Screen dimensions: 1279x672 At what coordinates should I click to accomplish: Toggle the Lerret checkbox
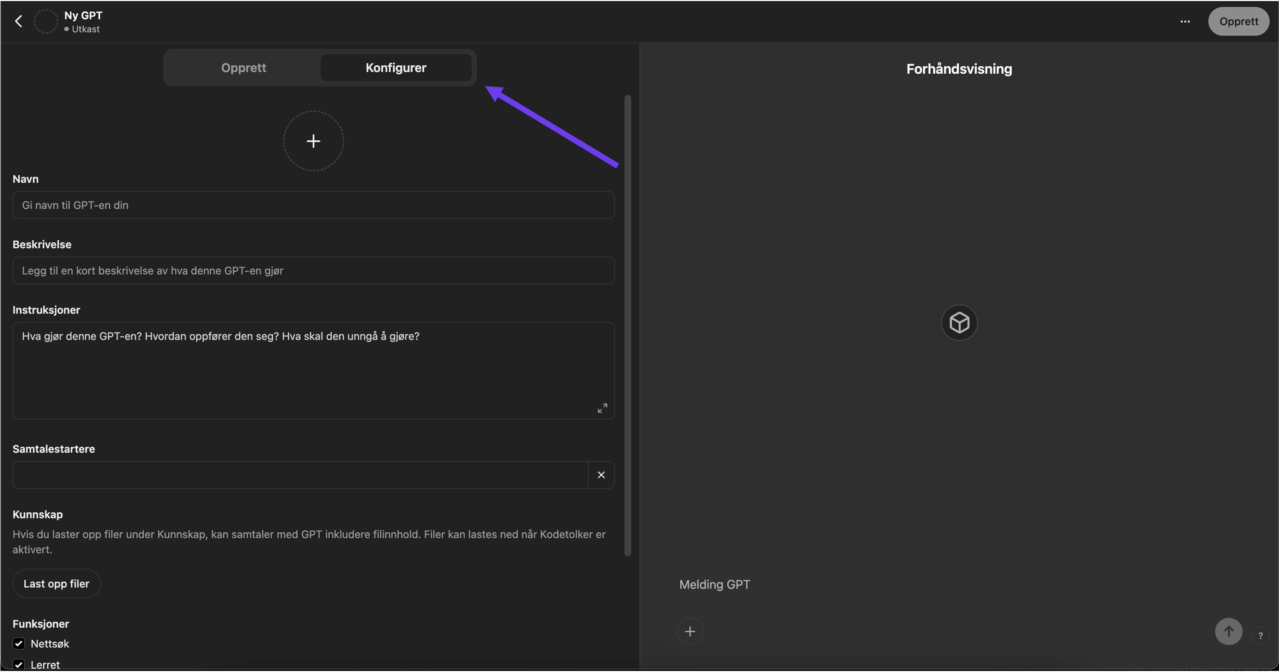click(19, 665)
